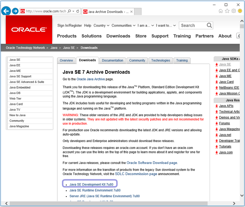
Task: Click download arrow icon beside Forums
Action: [217, 123]
